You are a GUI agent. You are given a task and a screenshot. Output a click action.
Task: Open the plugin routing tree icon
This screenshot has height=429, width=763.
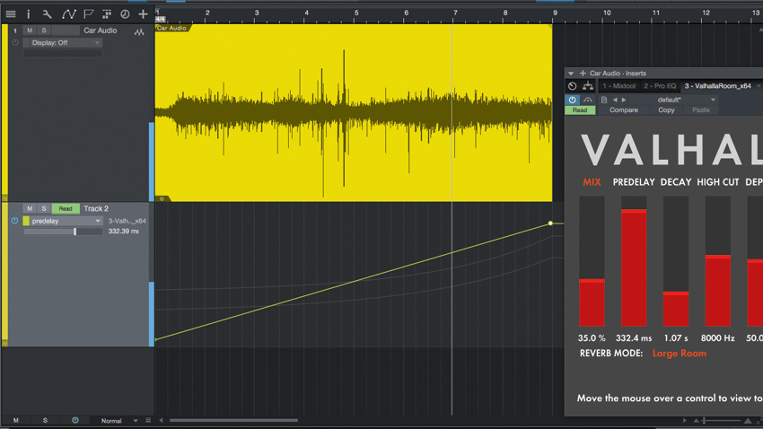pos(588,86)
